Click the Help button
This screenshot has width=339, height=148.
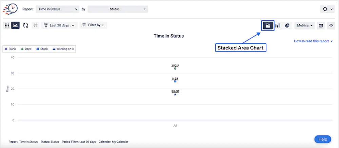323,139
